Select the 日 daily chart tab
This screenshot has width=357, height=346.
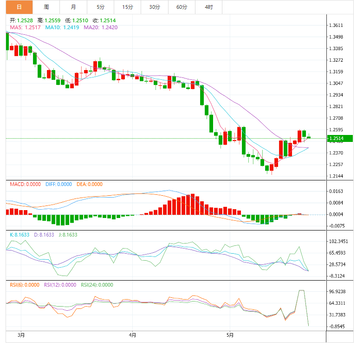click(x=19, y=7)
